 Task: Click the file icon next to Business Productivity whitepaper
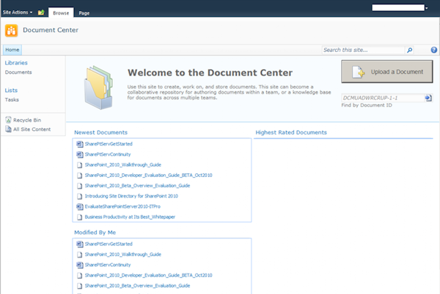pos(80,217)
